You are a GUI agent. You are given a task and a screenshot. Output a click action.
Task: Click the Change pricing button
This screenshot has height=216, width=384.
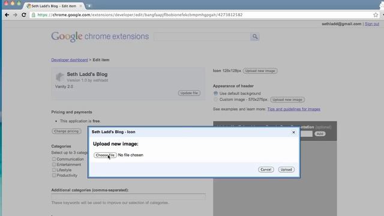point(67,131)
